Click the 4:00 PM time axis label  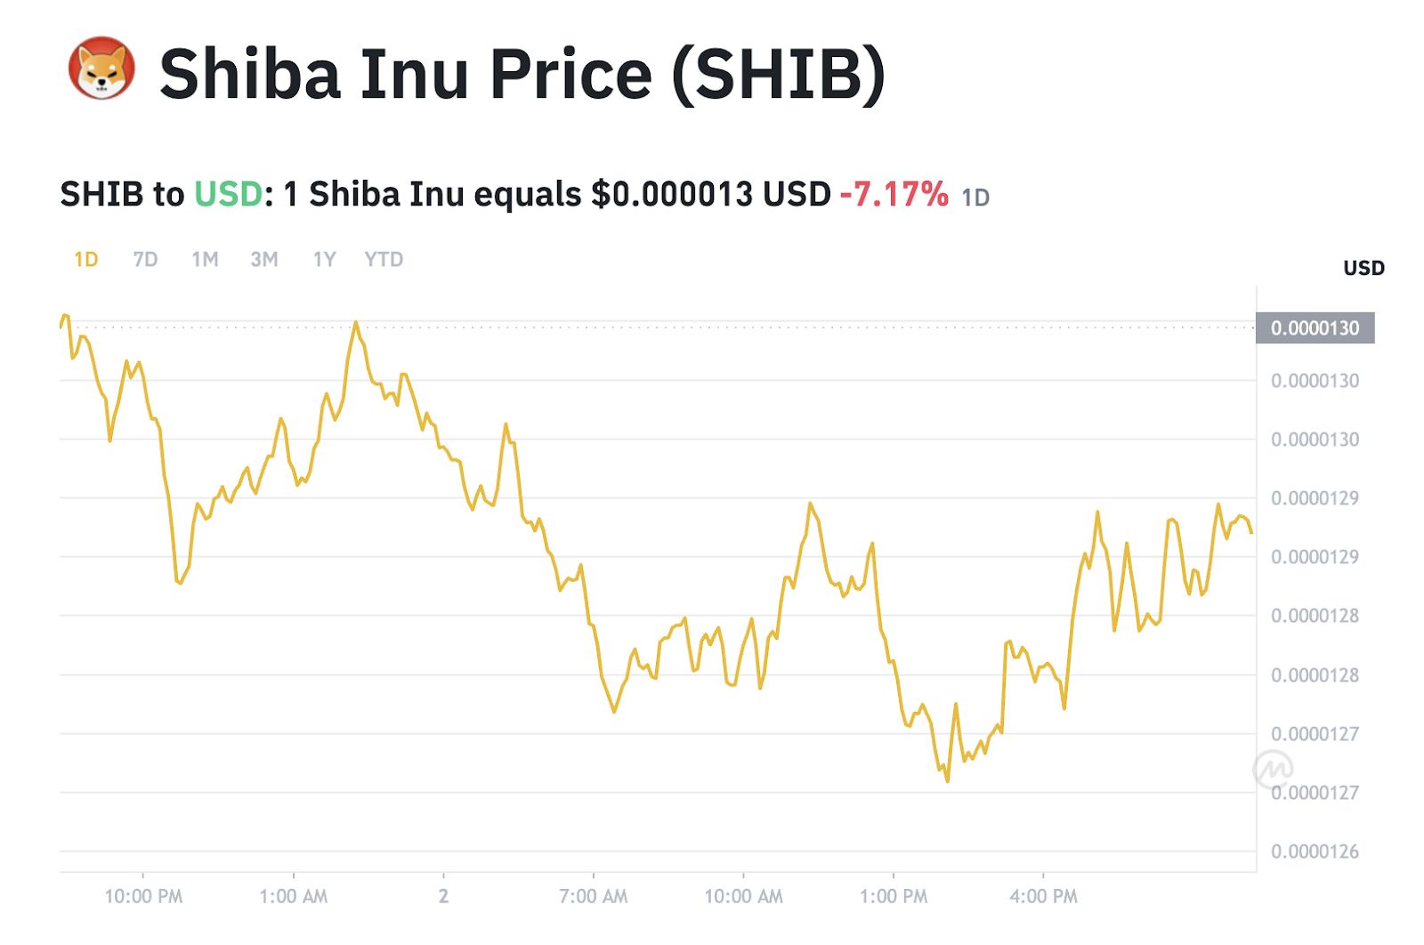1043,896
